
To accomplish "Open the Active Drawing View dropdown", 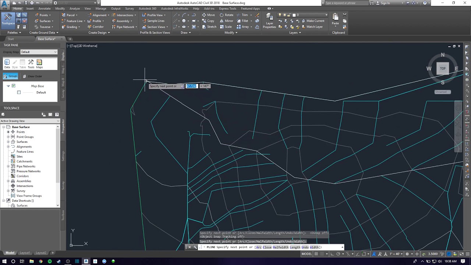I will pyautogui.click(x=29, y=121).
